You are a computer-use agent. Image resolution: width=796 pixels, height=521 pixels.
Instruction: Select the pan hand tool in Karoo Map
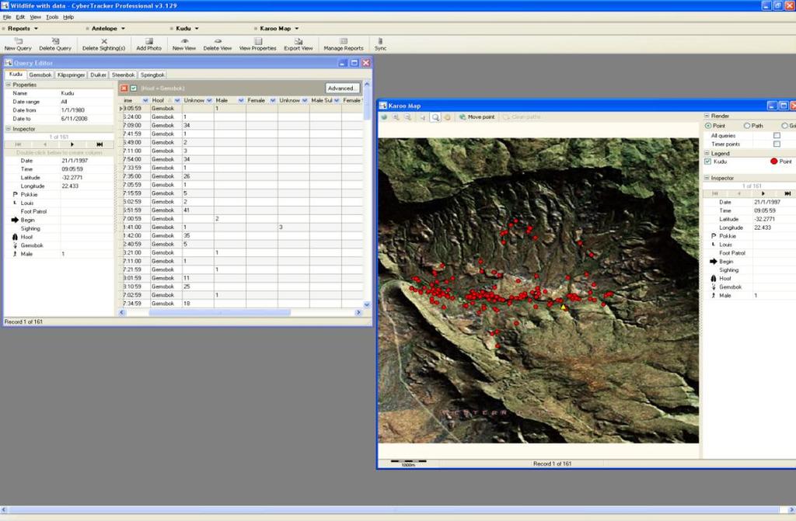pos(447,117)
